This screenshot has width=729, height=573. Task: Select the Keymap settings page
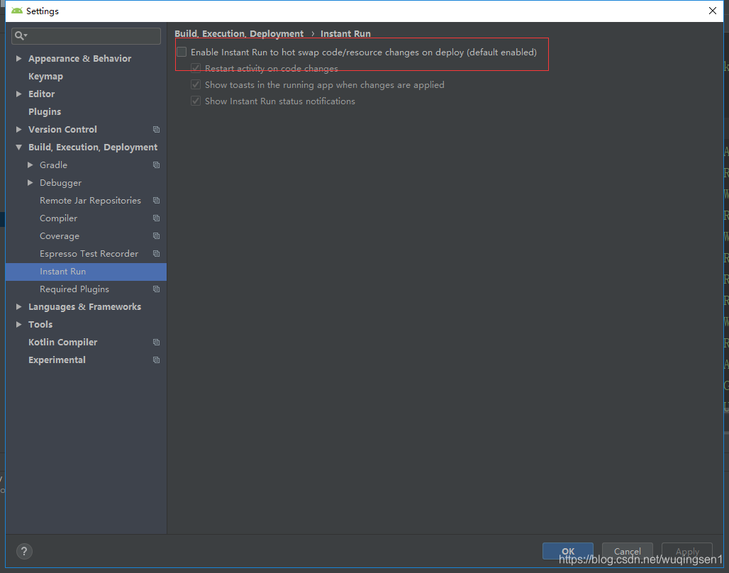click(45, 76)
